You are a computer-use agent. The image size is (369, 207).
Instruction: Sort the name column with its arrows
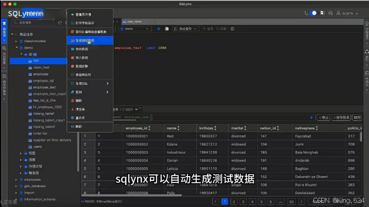(x=178, y=128)
